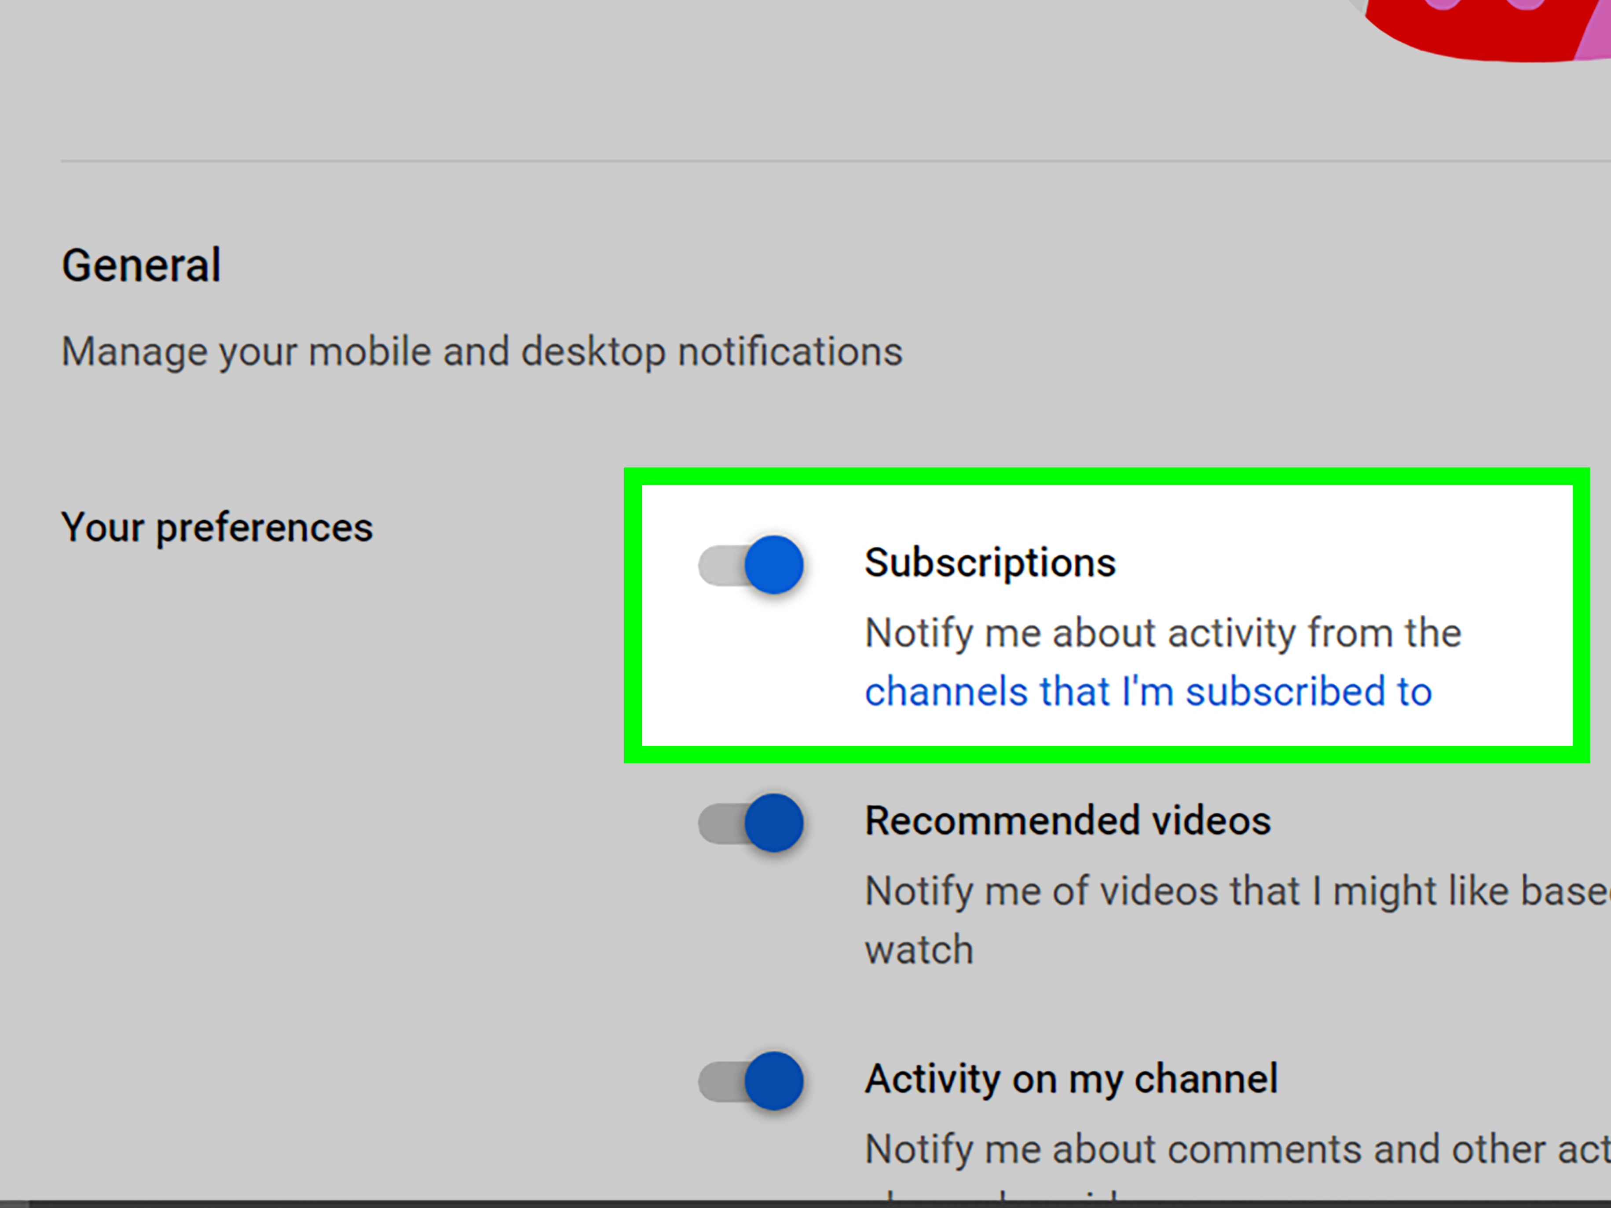Click the "General" section heading
Image resolution: width=1611 pixels, height=1208 pixels.
141,265
